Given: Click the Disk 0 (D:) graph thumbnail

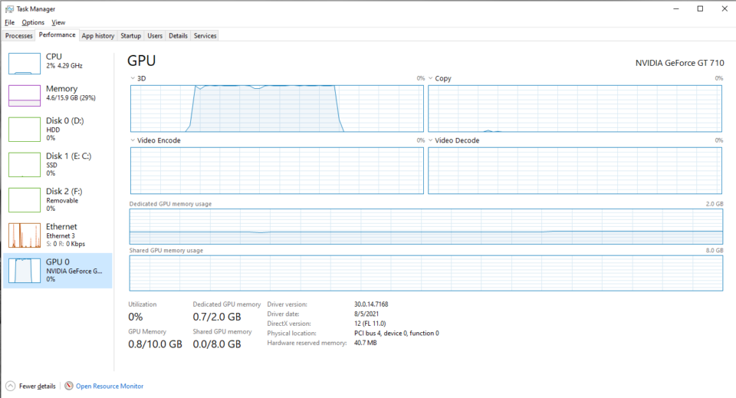Looking at the screenshot, I should [x=24, y=129].
